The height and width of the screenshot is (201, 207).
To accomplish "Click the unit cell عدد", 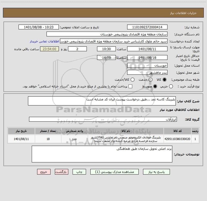I will 74,139.
